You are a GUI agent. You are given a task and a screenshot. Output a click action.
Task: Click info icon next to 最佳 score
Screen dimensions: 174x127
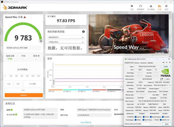pos(38,56)
